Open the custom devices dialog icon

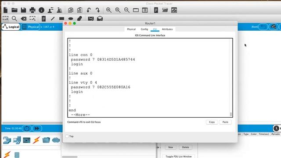coord(145,10)
